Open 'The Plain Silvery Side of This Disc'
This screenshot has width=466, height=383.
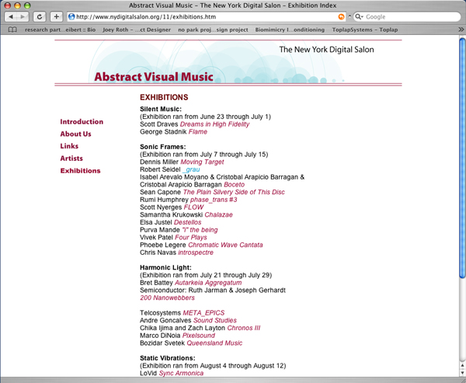pos(234,192)
